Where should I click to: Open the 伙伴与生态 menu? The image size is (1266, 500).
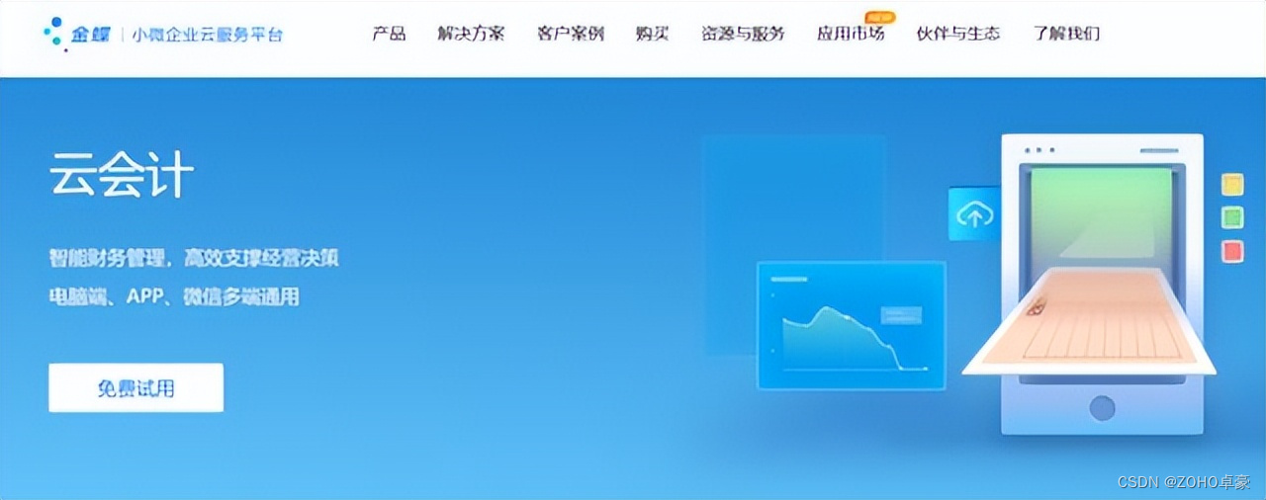pyautogui.click(x=958, y=34)
